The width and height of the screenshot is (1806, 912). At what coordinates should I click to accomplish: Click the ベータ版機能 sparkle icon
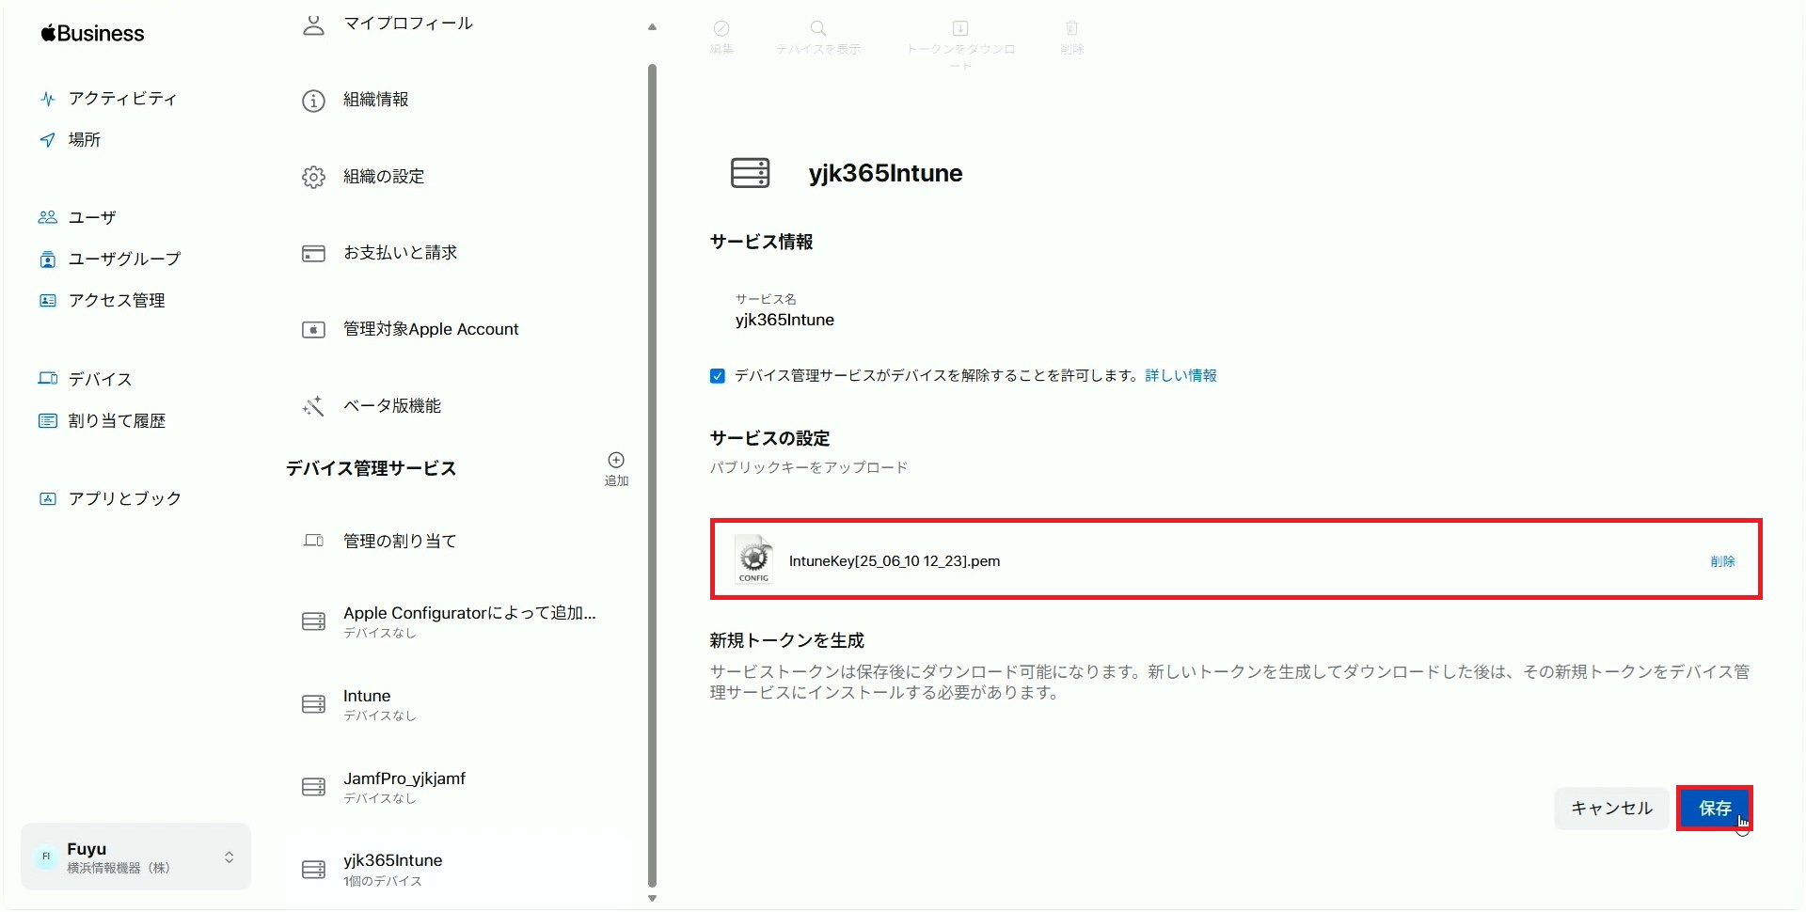313,406
